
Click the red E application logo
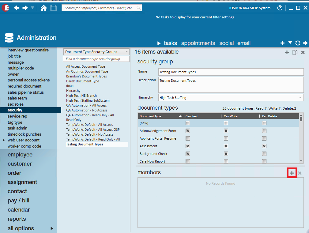click(x=5, y=8)
